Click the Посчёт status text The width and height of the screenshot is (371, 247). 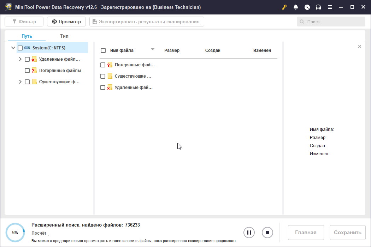pos(39,233)
